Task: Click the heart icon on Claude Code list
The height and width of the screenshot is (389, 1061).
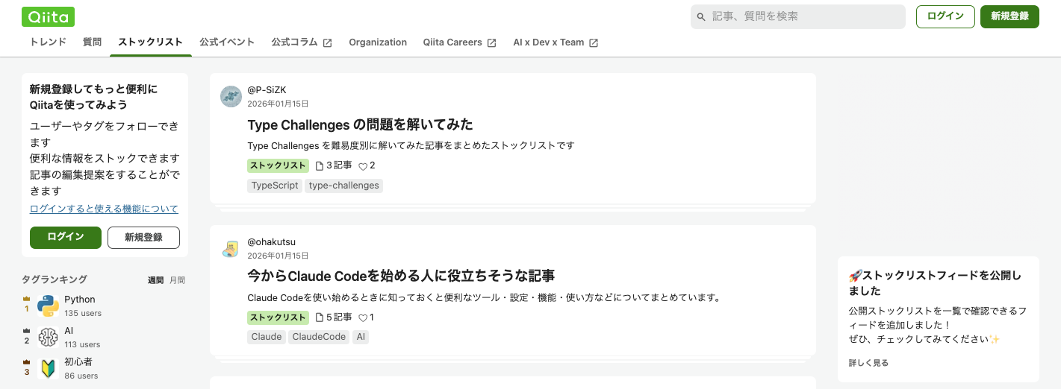Action: (363, 317)
